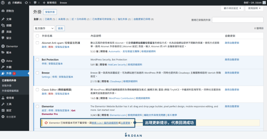
Task: Open Breeze Settings link
Action: (x=46, y=77)
